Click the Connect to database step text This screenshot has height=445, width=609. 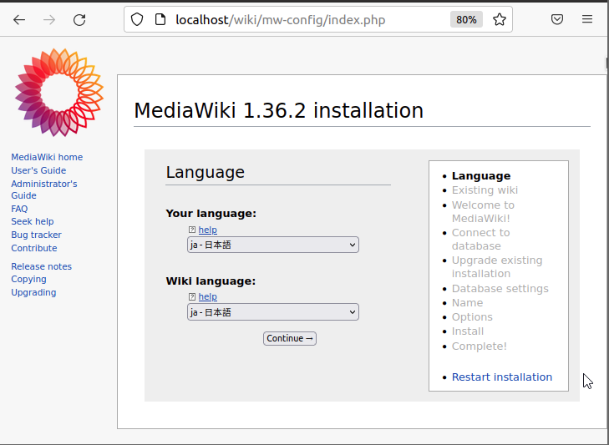pyautogui.click(x=481, y=239)
